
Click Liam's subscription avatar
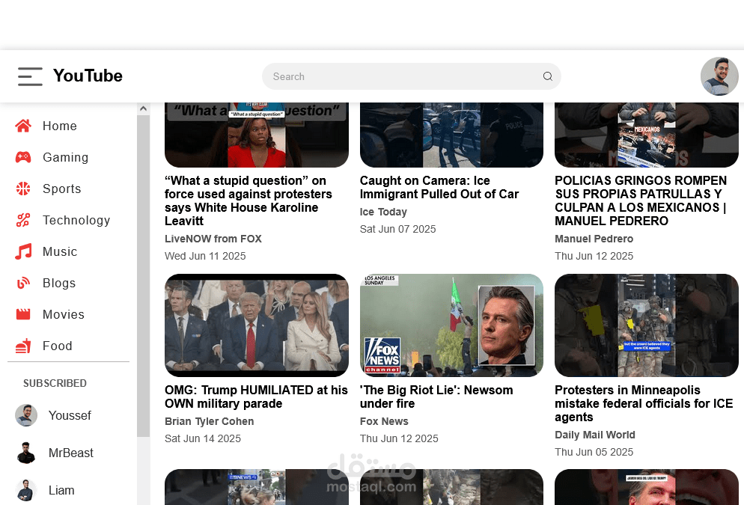tap(26, 490)
